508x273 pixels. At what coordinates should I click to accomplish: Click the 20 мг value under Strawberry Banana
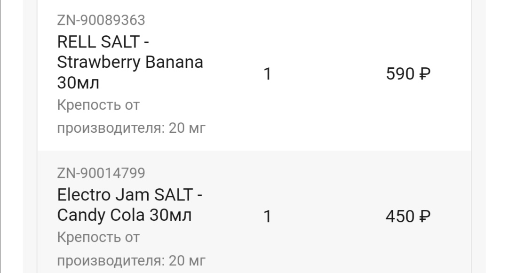pyautogui.click(x=187, y=128)
